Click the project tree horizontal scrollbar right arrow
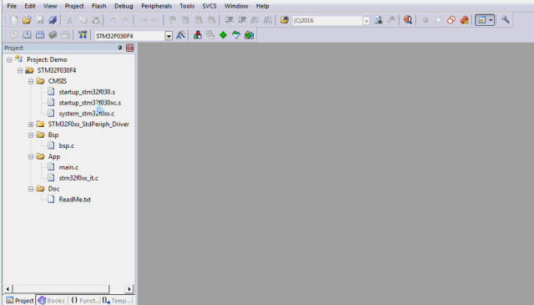534x305 pixels. coord(129,289)
